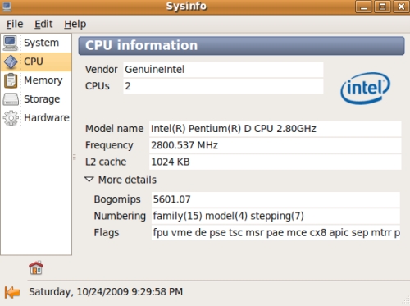Image resolution: width=410 pixels, height=306 pixels.
Task: Click the Bogomips value field
Action: pyautogui.click(x=276, y=199)
